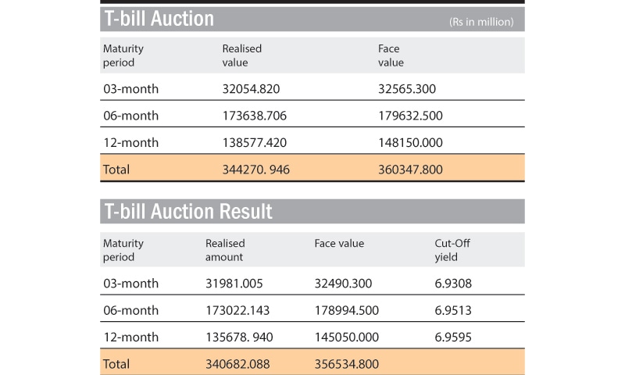Image resolution: width=625 pixels, height=375 pixels.
Task: Click the "(Rs in million)" unit label
Action: click(481, 22)
